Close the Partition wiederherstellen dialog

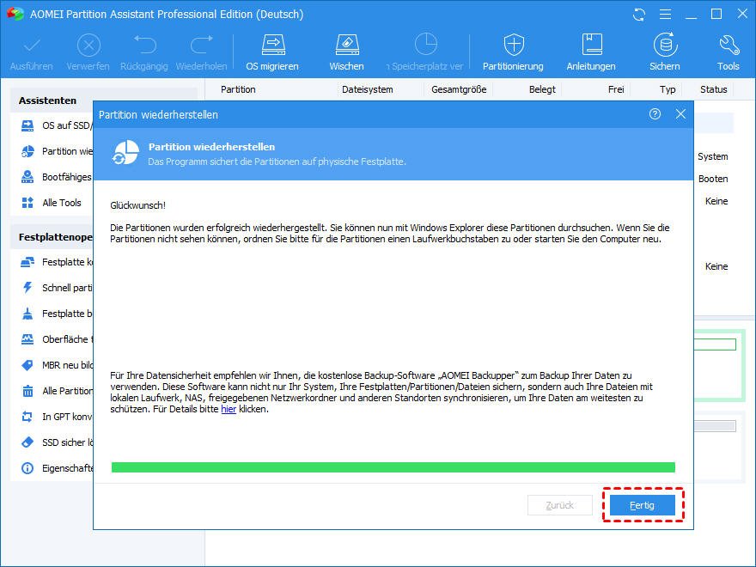pyautogui.click(x=680, y=114)
